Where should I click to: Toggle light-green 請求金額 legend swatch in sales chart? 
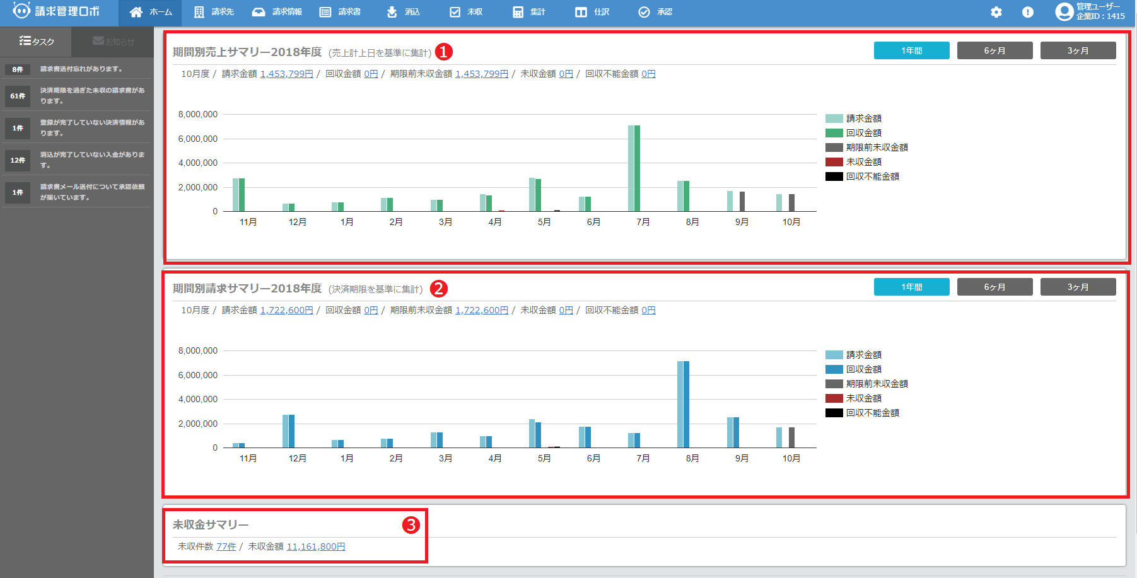tap(834, 118)
